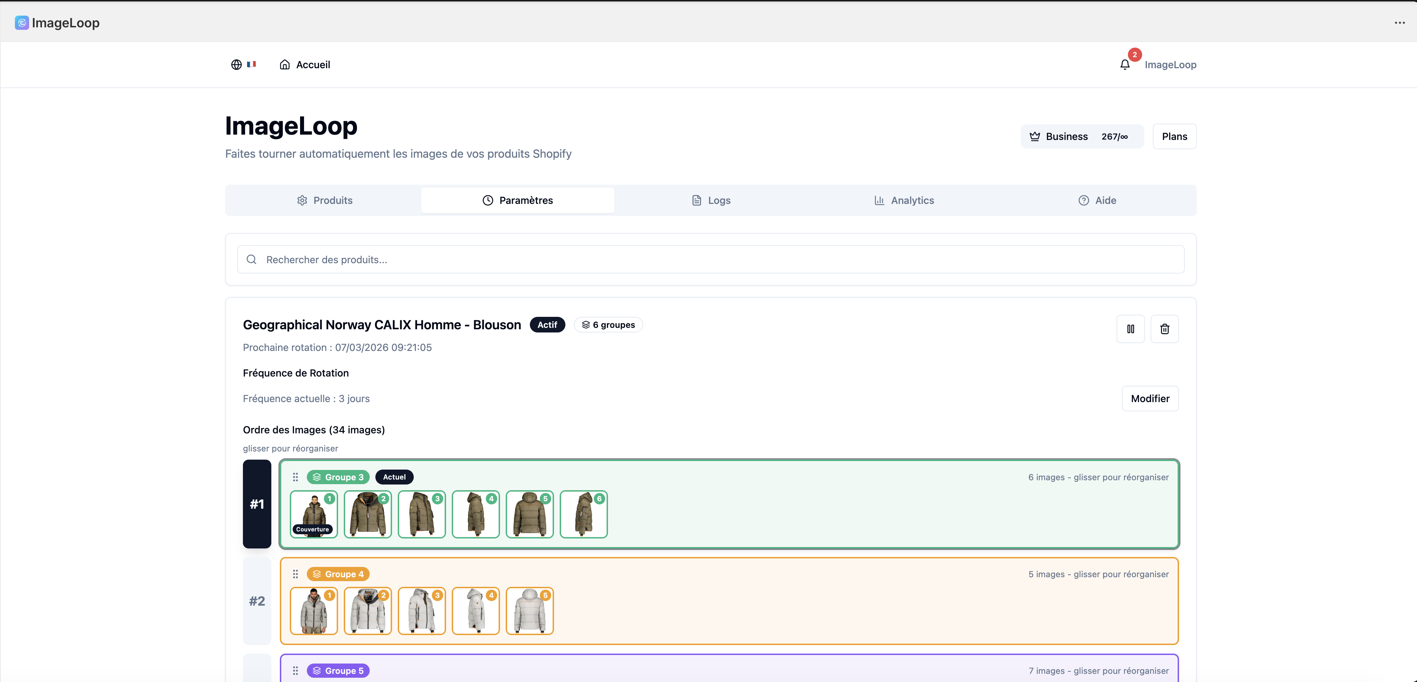Select Groupe 3 image thumbnail 5
The width and height of the screenshot is (1417, 682).
click(x=529, y=514)
